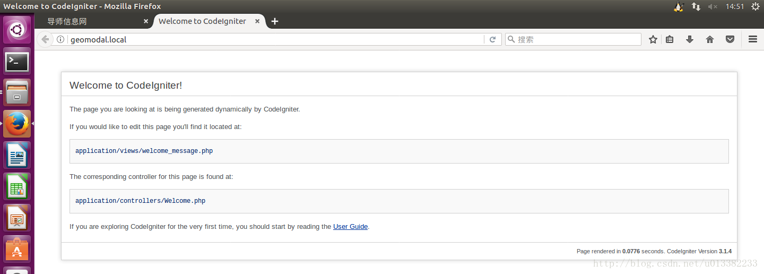Launch Terminal from the dock
Viewport: 764px width, 274px height.
click(x=17, y=62)
